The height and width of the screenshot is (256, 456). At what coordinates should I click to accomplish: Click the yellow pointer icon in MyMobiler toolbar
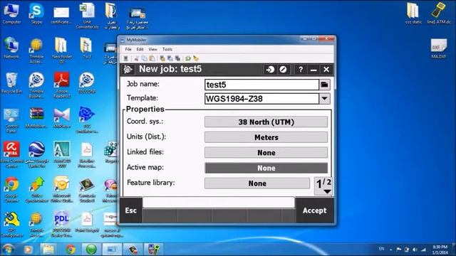point(196,58)
